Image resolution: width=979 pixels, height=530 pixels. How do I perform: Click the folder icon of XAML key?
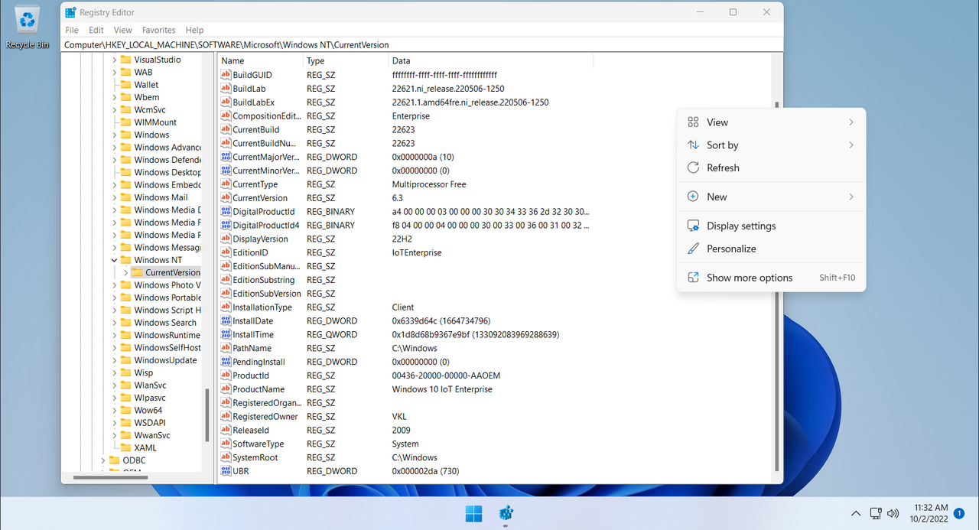pyautogui.click(x=126, y=447)
